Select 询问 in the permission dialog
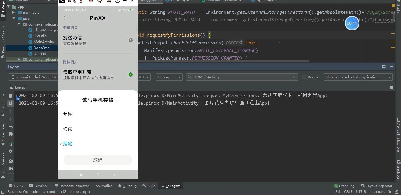The width and height of the screenshot is (401, 195). tap(67, 129)
